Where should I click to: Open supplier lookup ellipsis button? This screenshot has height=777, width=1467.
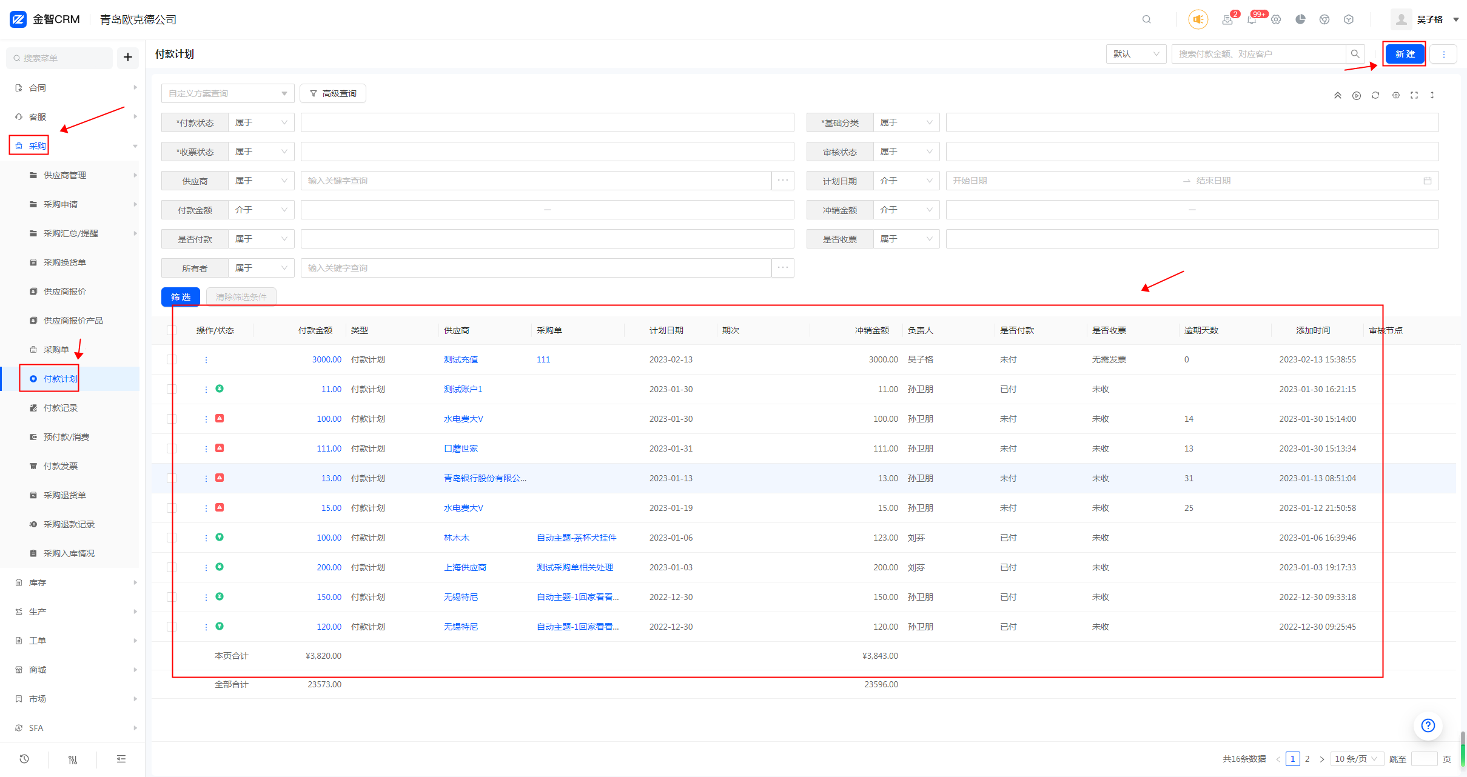coord(783,181)
